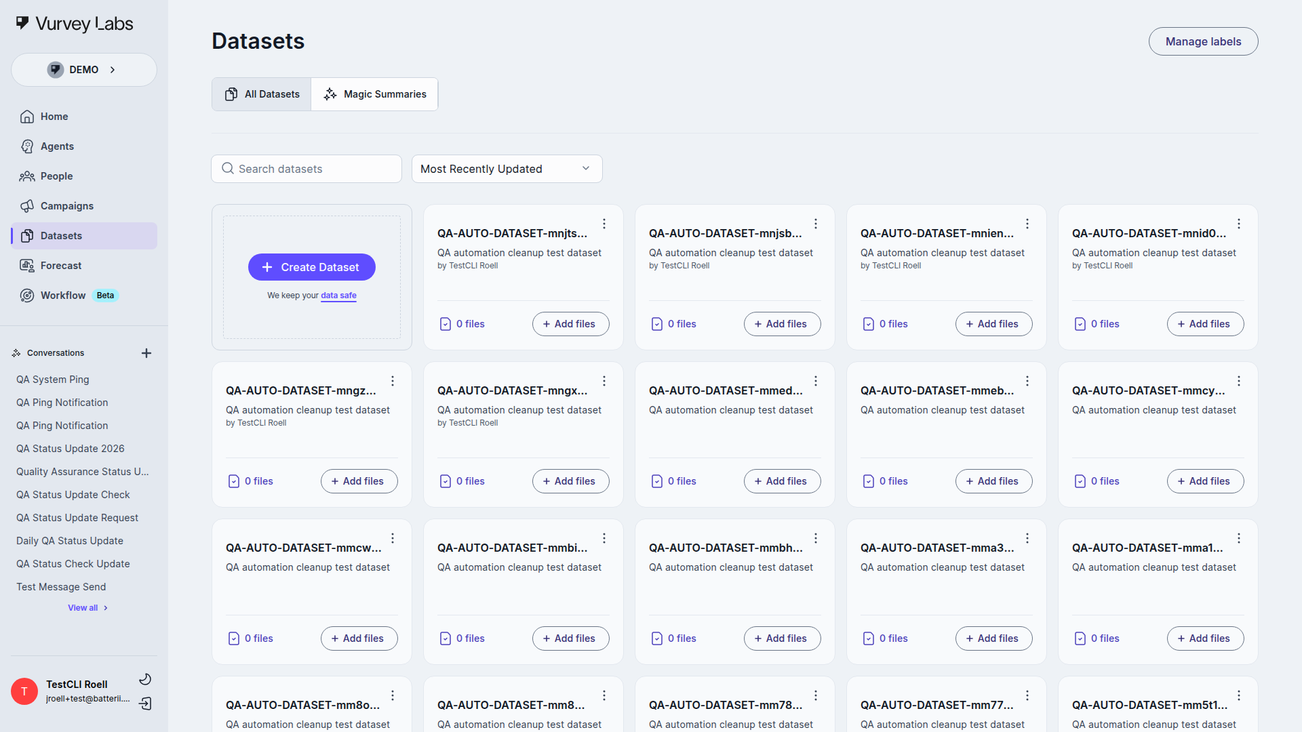Click the Create Dataset button
This screenshot has width=1302, height=732.
point(311,267)
